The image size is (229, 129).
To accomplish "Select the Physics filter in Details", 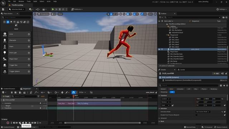I will (x=204, y=89).
